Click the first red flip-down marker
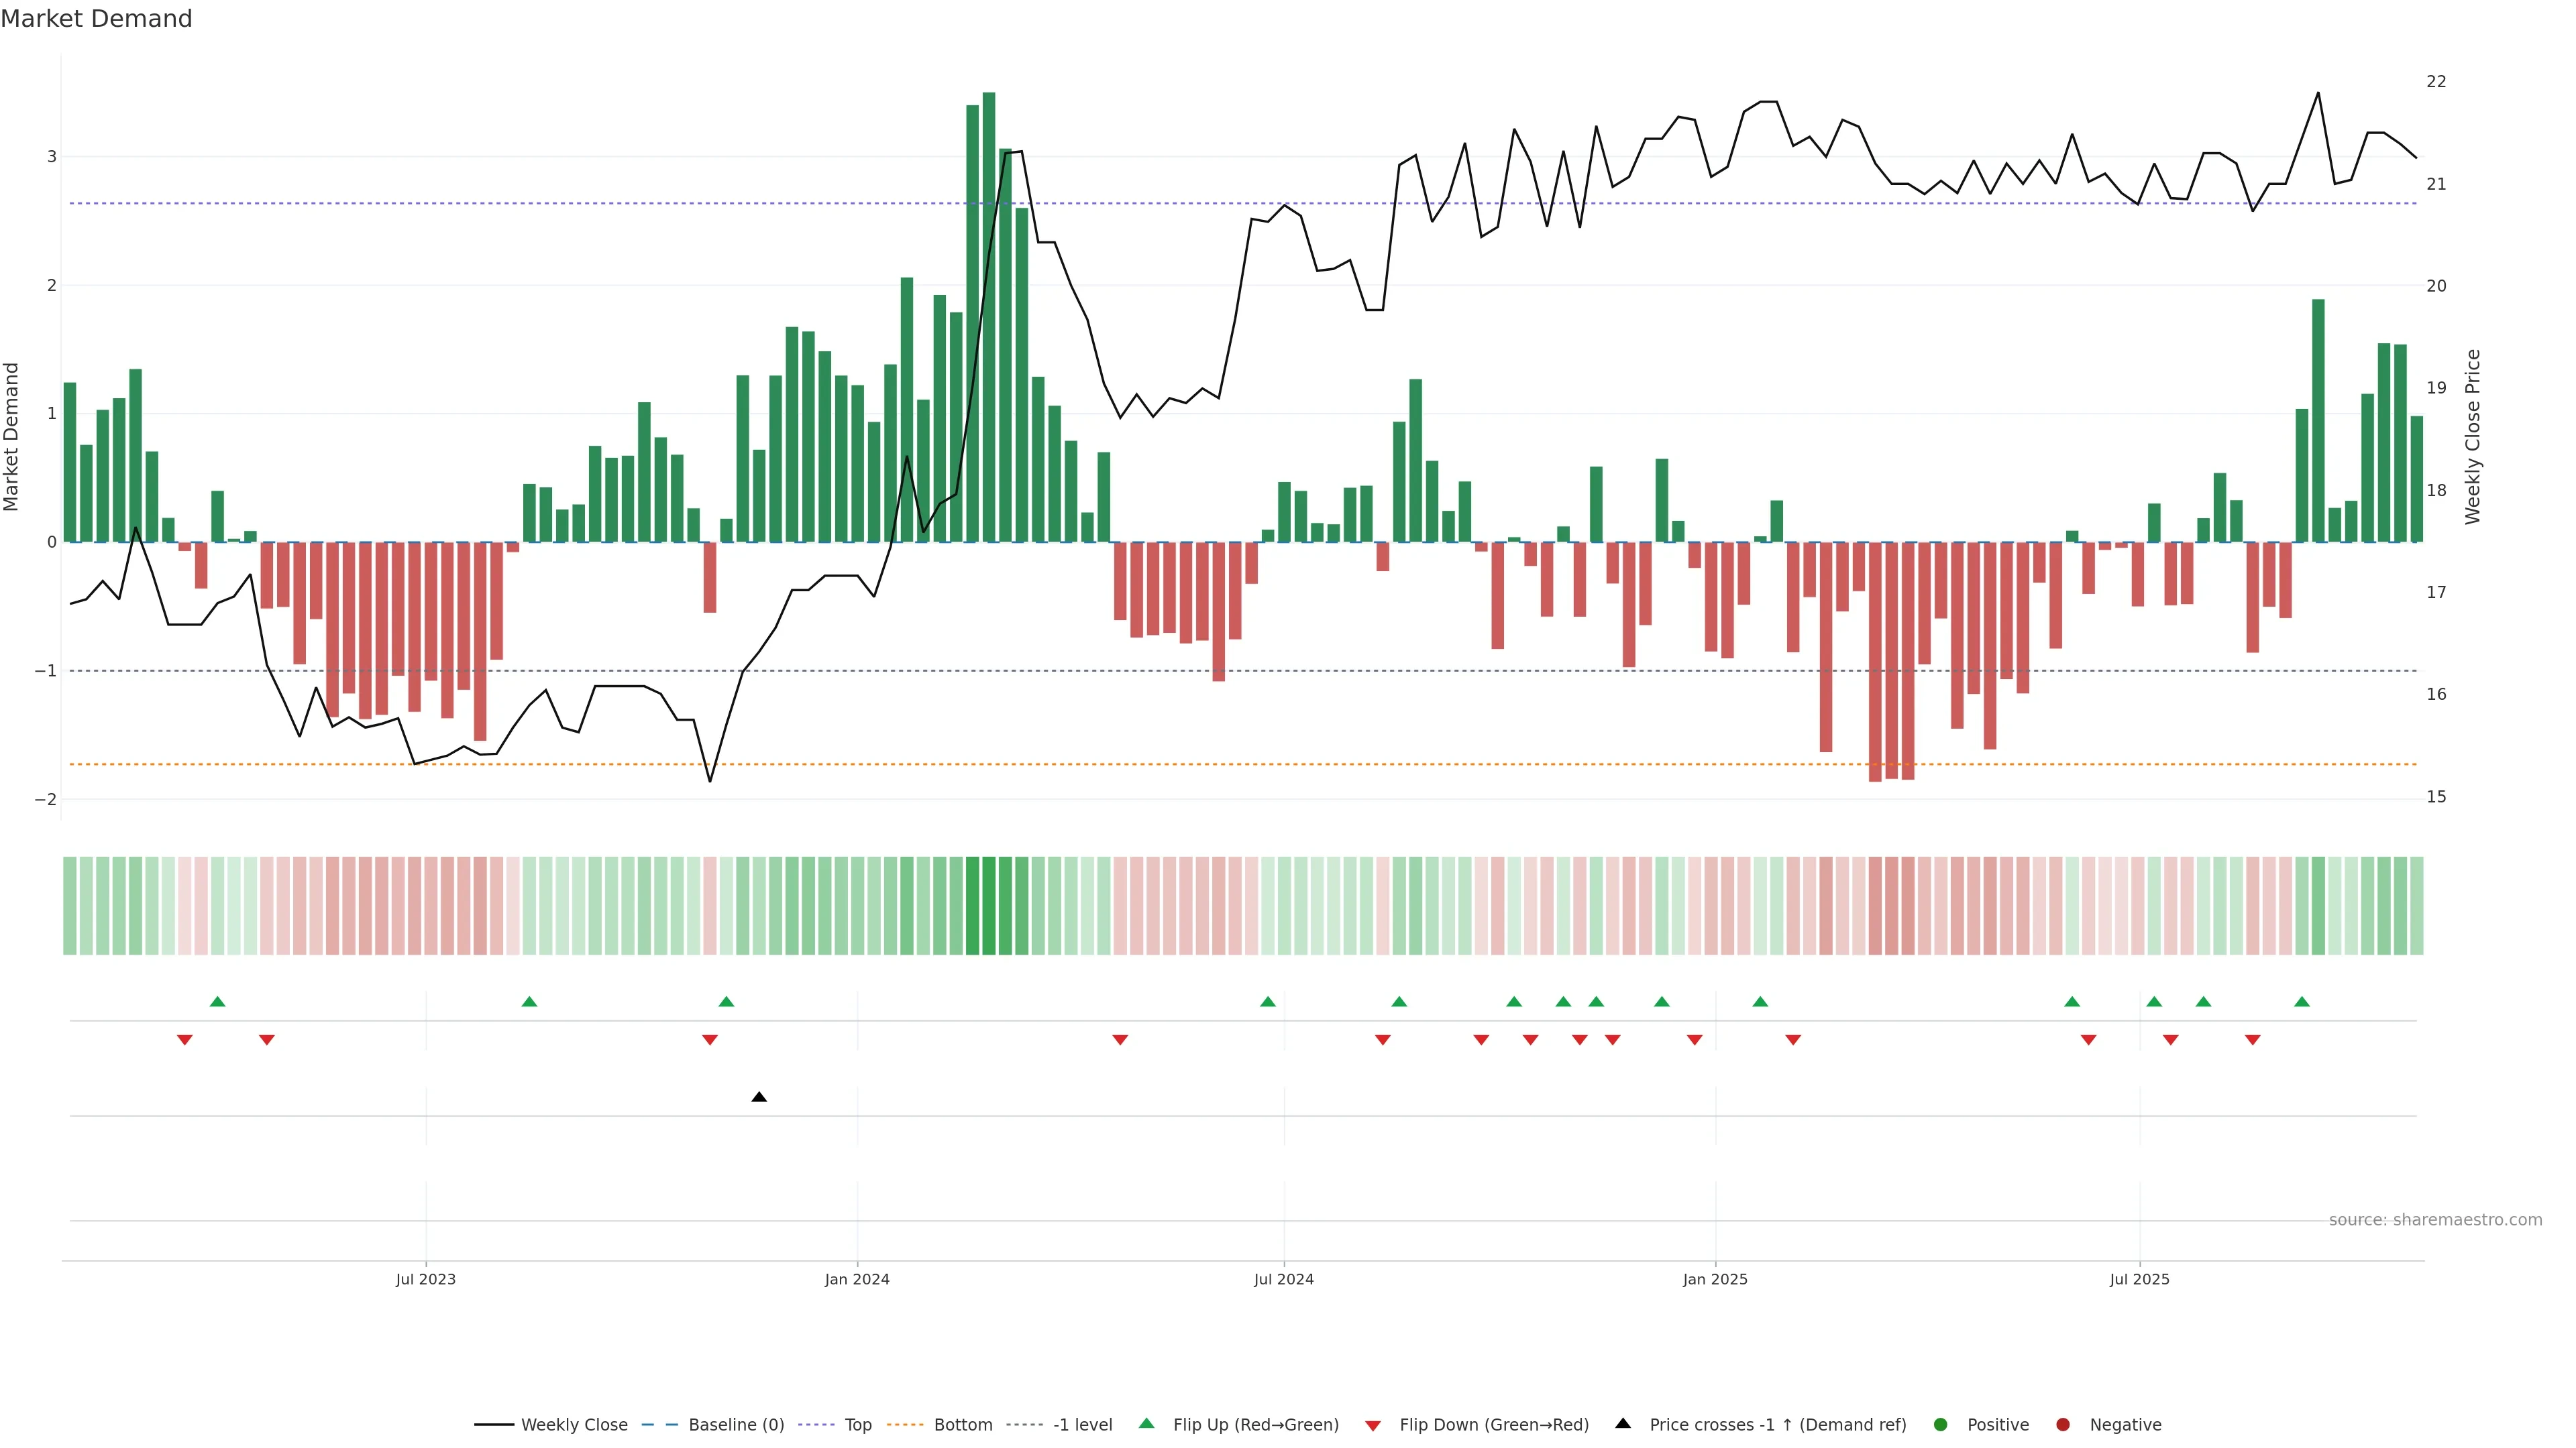The height and width of the screenshot is (1448, 2576). pyautogui.click(x=185, y=1040)
